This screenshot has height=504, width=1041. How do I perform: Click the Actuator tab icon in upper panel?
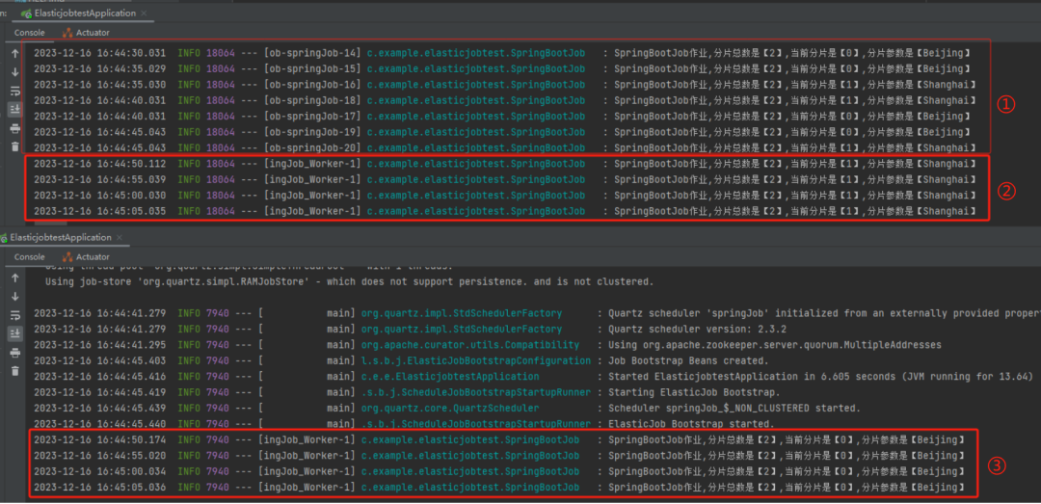coord(67,32)
